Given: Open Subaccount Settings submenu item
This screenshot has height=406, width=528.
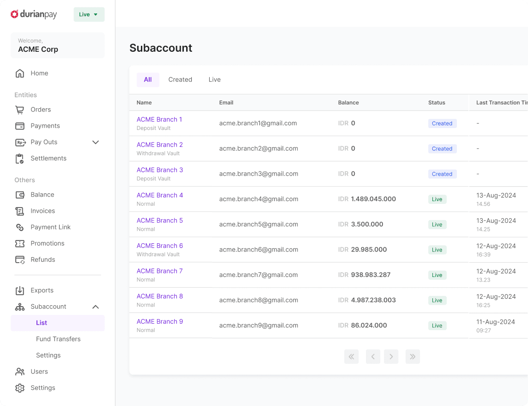Looking at the screenshot, I should tap(48, 355).
